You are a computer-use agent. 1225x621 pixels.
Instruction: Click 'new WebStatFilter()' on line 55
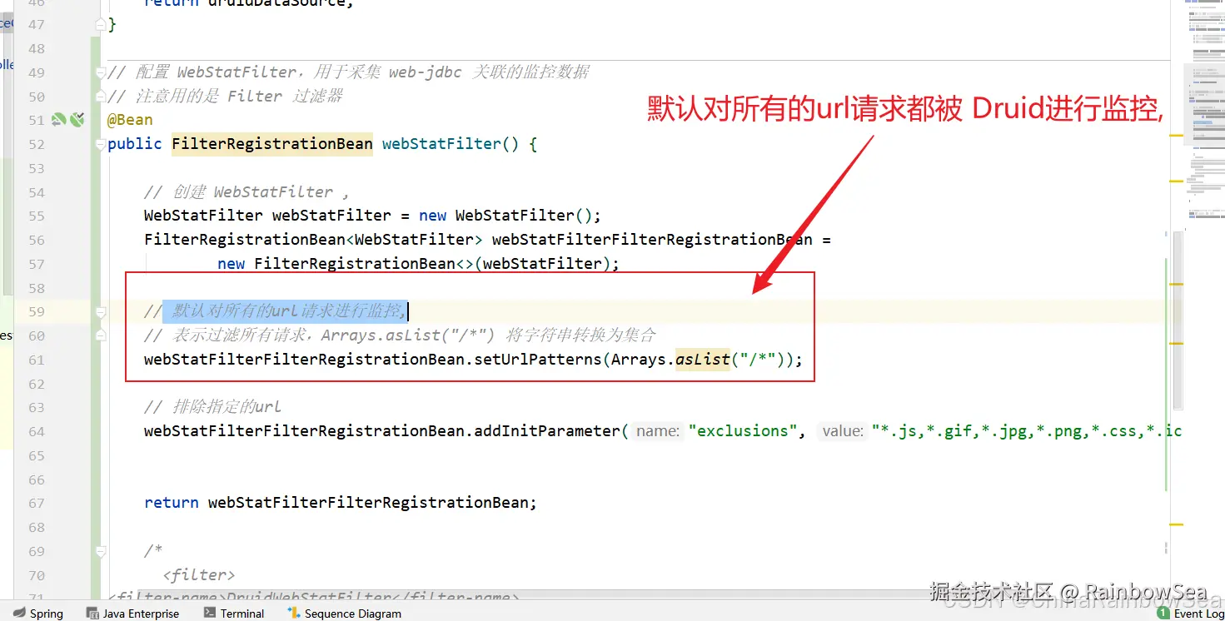point(505,216)
